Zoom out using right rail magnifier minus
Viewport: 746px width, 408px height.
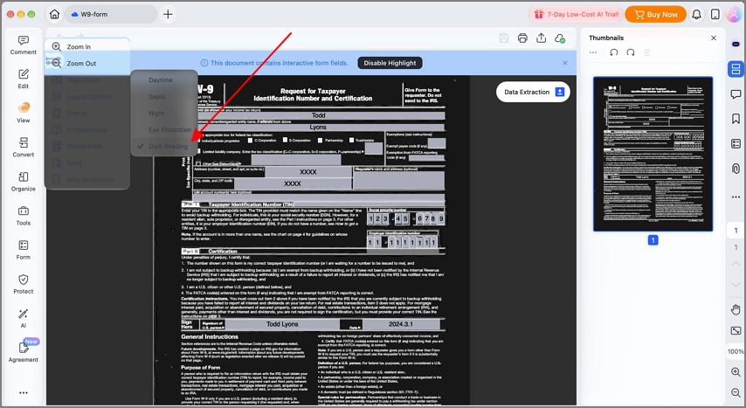tap(736, 392)
